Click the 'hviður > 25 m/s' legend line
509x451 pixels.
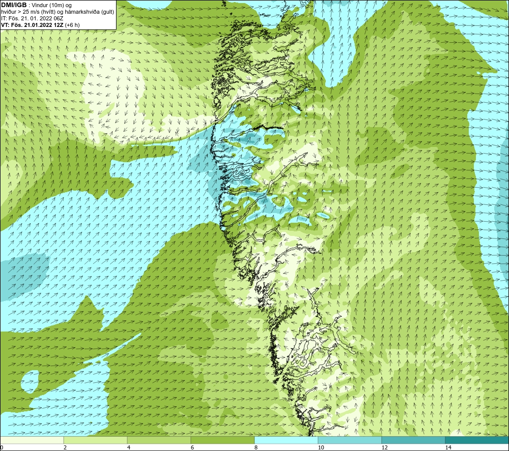(x=58, y=12)
